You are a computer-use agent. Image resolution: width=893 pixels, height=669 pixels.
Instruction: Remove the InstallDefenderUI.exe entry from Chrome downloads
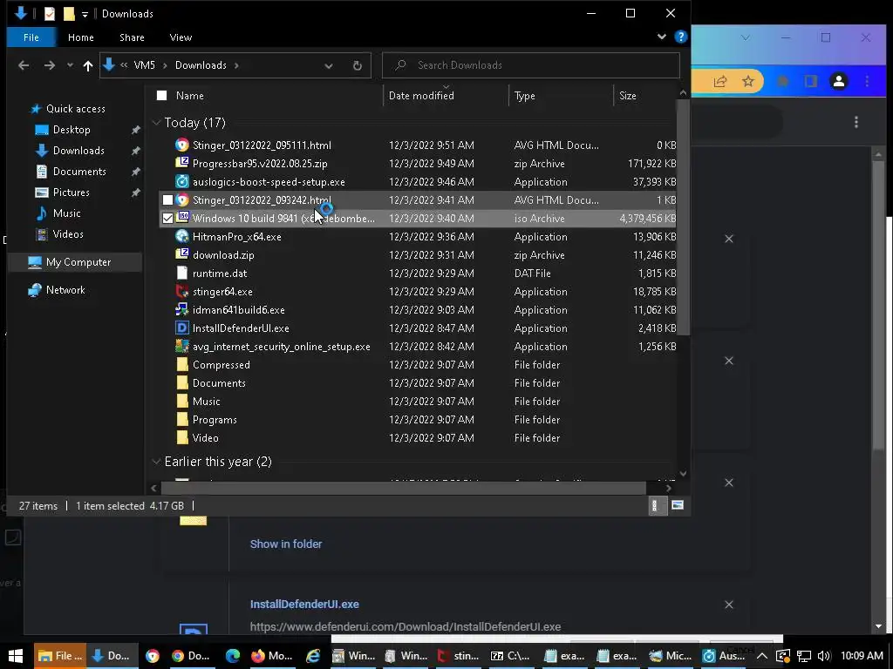tap(729, 605)
